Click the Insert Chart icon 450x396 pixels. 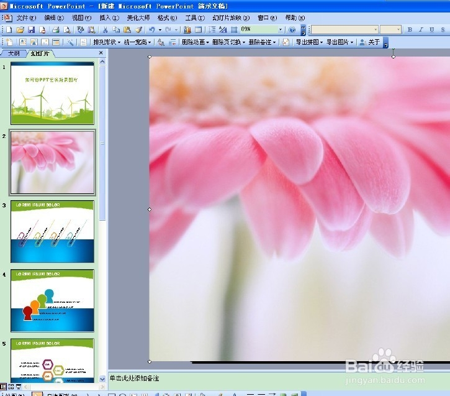(x=187, y=30)
